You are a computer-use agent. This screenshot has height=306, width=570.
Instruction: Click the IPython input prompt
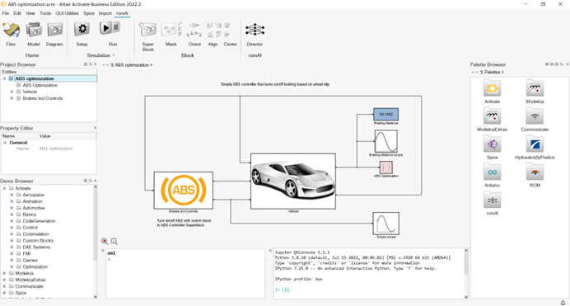click(x=283, y=290)
